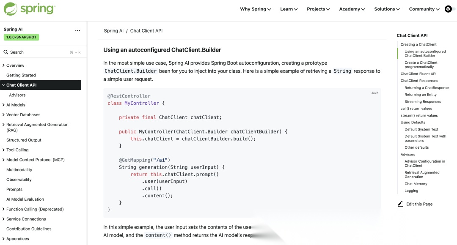Open the Multimodality page
The height and width of the screenshot is (245, 457).
pos(19,170)
